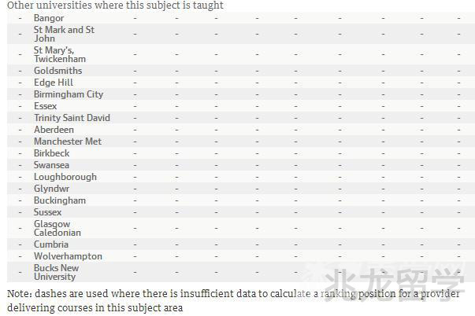Select the Birkbeck row label
475x316 pixels.
pos(51,153)
